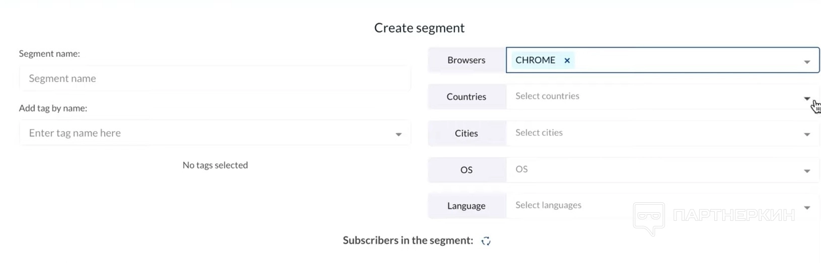This screenshot has height=263, width=821.
Task: Click the Cities label button
Action: click(467, 134)
